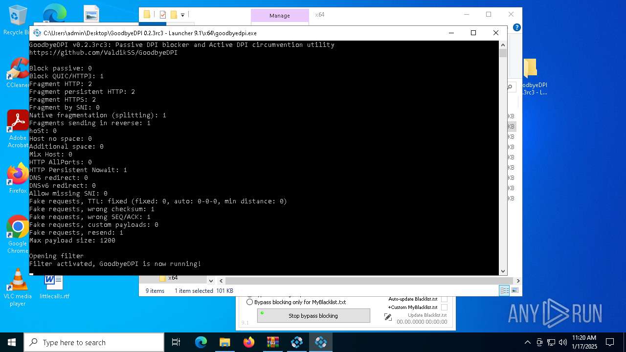Open Recycle Bin desktop icon
The height and width of the screenshot is (352, 626).
tap(18, 20)
